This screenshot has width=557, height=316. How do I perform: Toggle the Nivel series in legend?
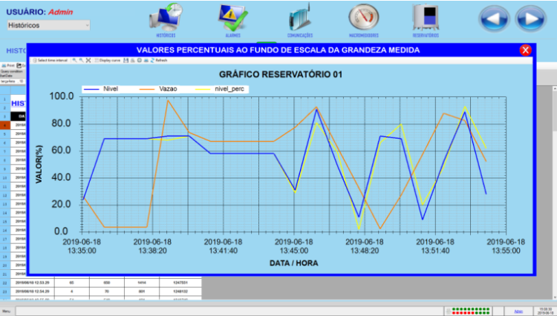(102, 88)
